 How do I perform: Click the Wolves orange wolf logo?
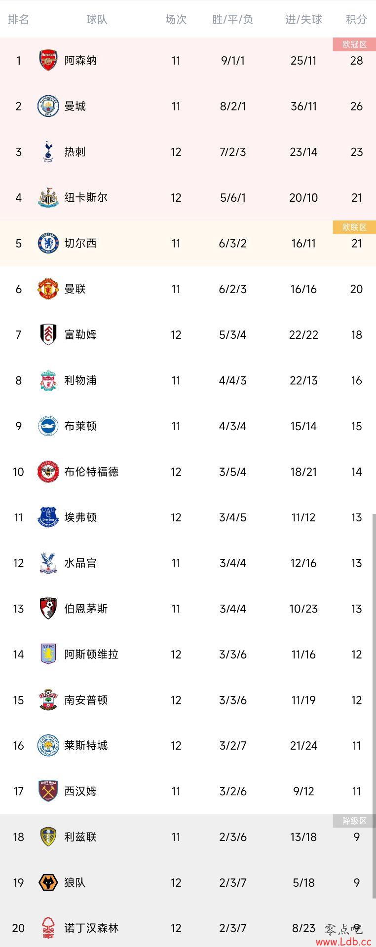tap(48, 882)
